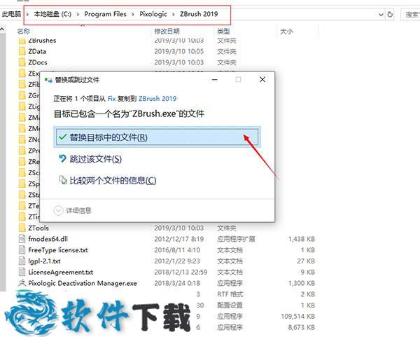Select the ZDocs folder icon
Image resolution: width=420 pixels, height=337 pixels.
22,62
